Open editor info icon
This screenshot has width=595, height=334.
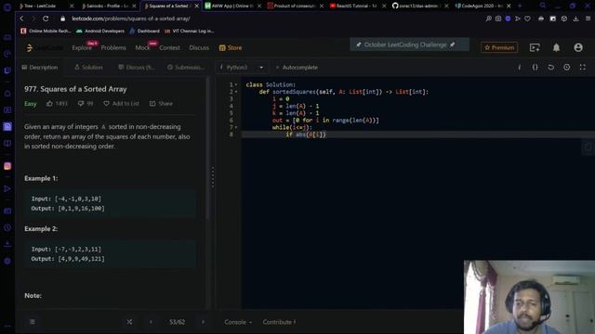click(519, 68)
